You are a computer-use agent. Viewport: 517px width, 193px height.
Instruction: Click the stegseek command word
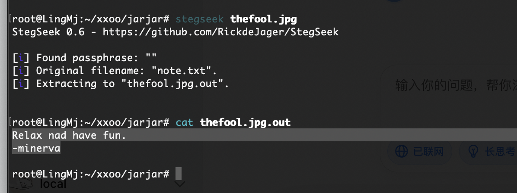pyautogui.click(x=199, y=19)
